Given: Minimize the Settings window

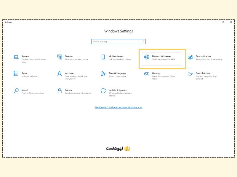Looking at the screenshot, I should coord(216,22).
